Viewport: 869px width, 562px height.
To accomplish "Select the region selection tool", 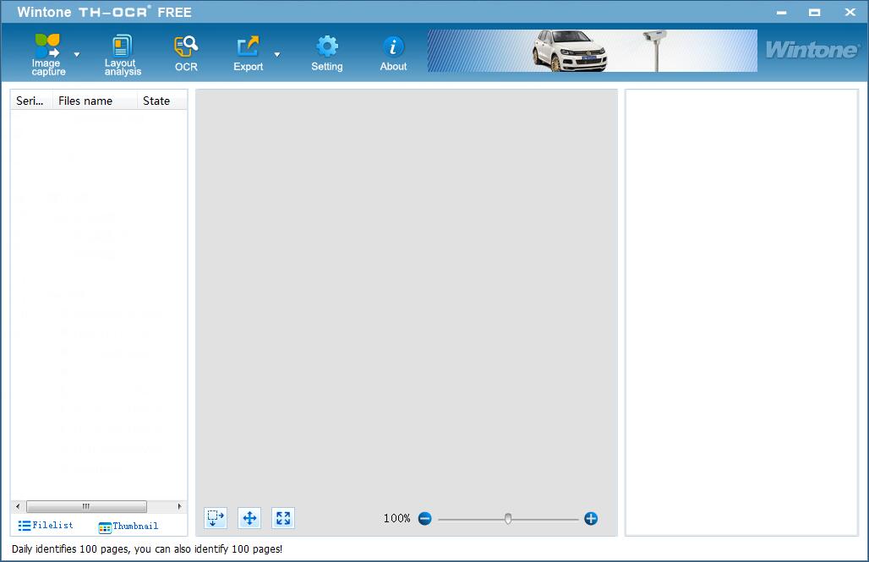I will click(216, 518).
